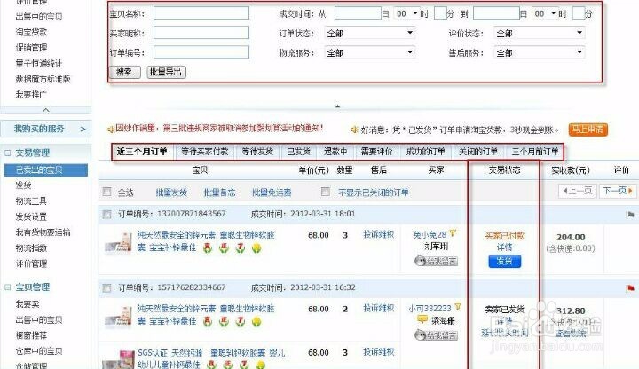Open 售后服务 dropdown

pos(540,52)
